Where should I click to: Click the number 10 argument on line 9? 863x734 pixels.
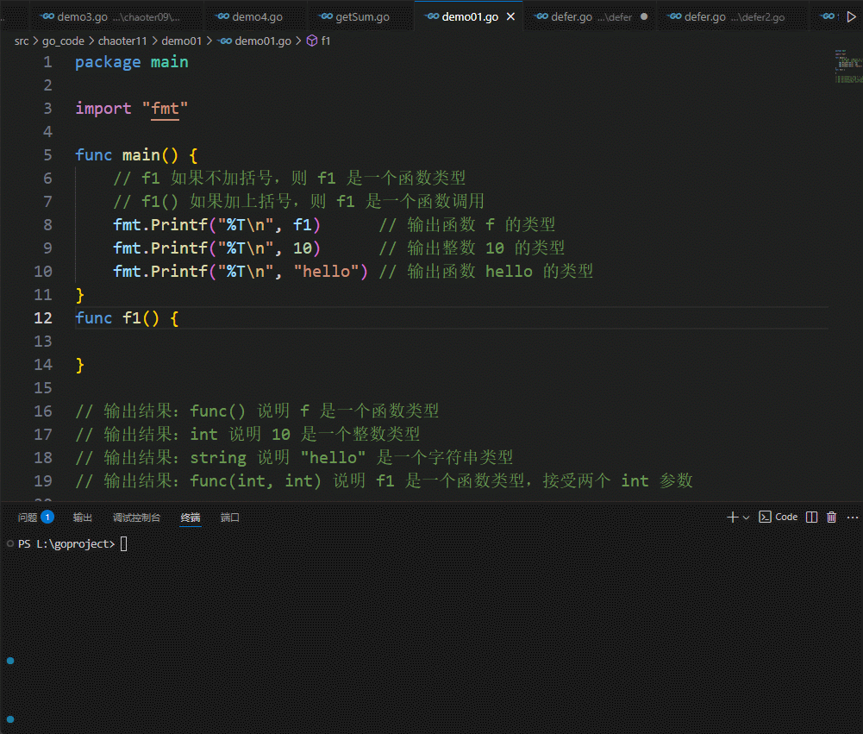302,248
